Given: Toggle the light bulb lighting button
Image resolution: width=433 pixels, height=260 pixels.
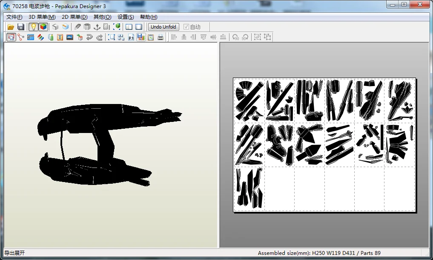Looking at the screenshot, I should pyautogui.click(x=33, y=27).
